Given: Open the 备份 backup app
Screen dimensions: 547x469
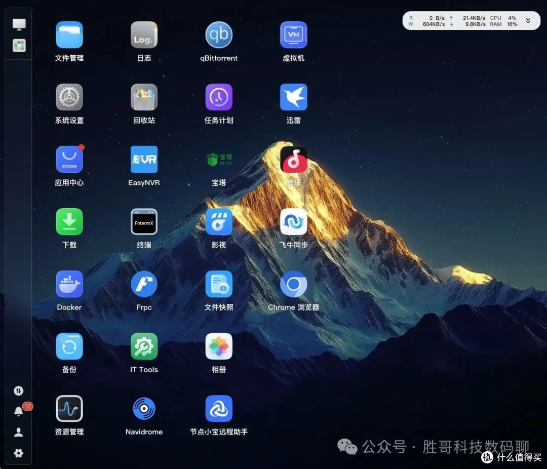Looking at the screenshot, I should tap(69, 346).
